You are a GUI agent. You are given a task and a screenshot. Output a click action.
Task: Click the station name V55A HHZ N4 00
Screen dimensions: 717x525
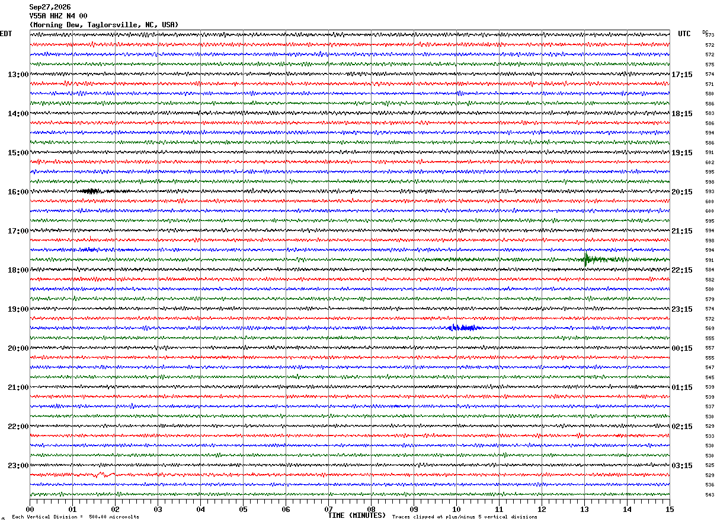(x=58, y=16)
